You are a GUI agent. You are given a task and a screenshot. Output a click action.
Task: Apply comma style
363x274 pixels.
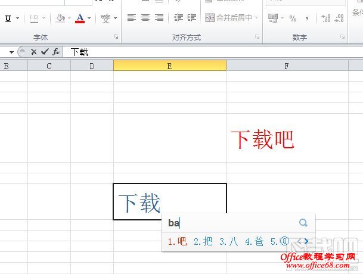click(x=307, y=18)
